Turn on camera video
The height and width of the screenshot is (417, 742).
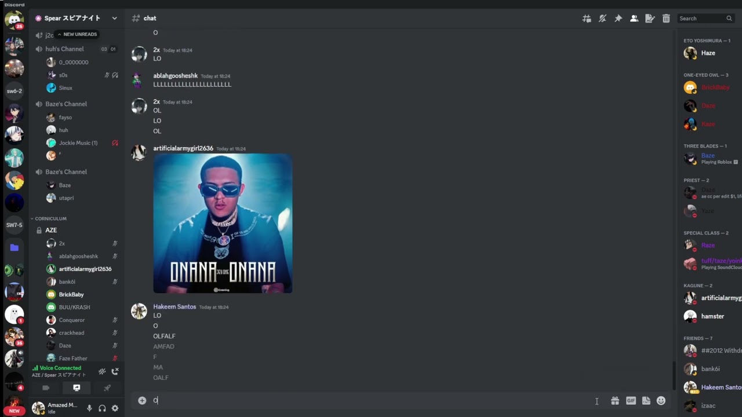click(x=46, y=388)
